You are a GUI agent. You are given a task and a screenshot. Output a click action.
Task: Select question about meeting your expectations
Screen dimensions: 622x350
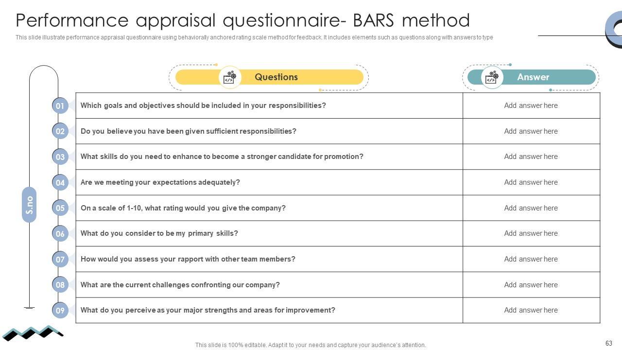pos(160,182)
